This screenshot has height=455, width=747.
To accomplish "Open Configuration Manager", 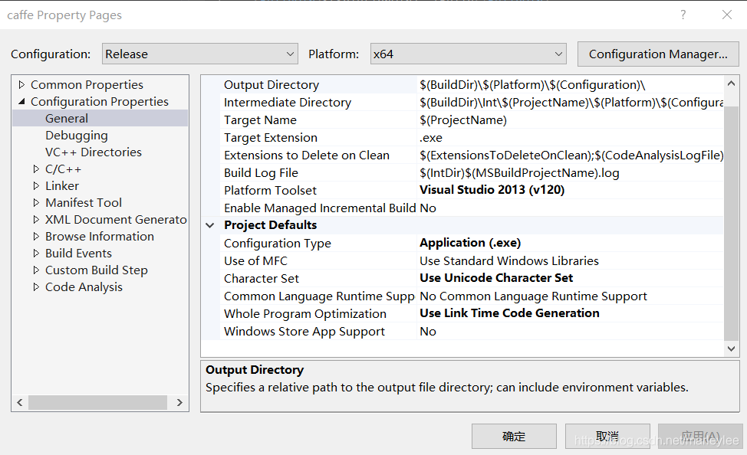I will click(658, 54).
